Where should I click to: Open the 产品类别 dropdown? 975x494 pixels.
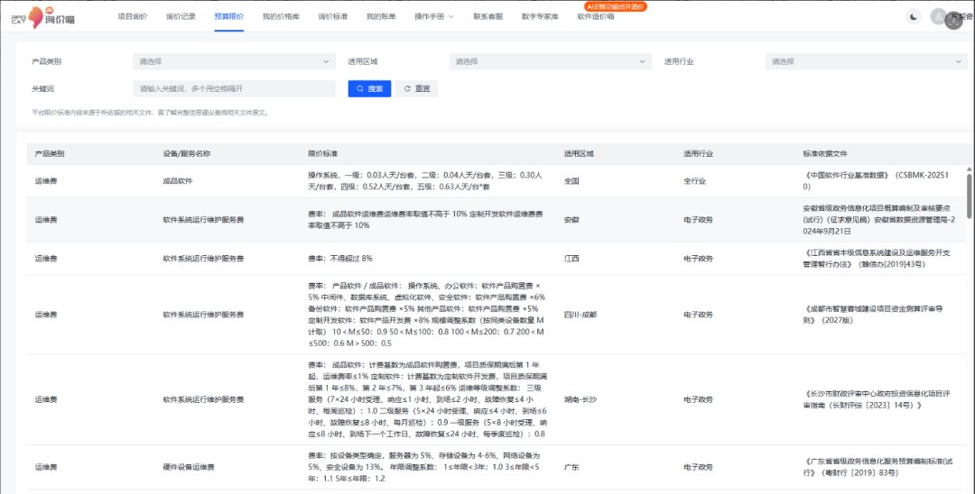234,61
